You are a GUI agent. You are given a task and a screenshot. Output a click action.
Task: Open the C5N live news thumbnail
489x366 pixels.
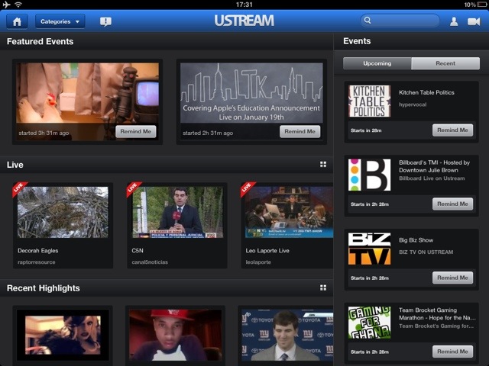(x=177, y=212)
